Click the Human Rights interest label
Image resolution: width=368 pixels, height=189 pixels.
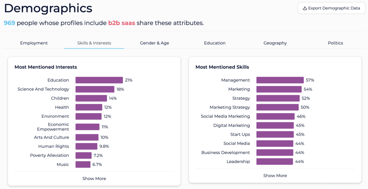click(54, 146)
